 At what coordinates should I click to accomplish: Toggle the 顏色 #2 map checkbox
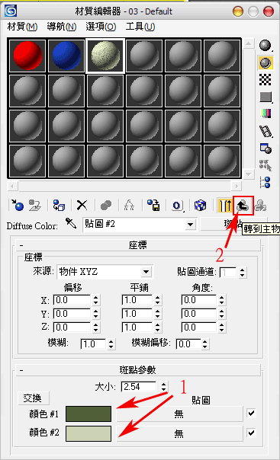pyautogui.click(x=251, y=433)
